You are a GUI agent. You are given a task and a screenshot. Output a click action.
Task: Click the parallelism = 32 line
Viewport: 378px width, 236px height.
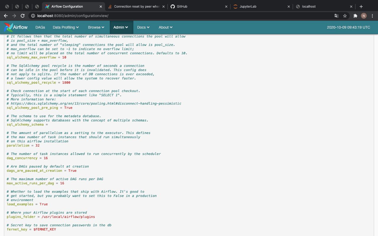[x=23, y=145]
